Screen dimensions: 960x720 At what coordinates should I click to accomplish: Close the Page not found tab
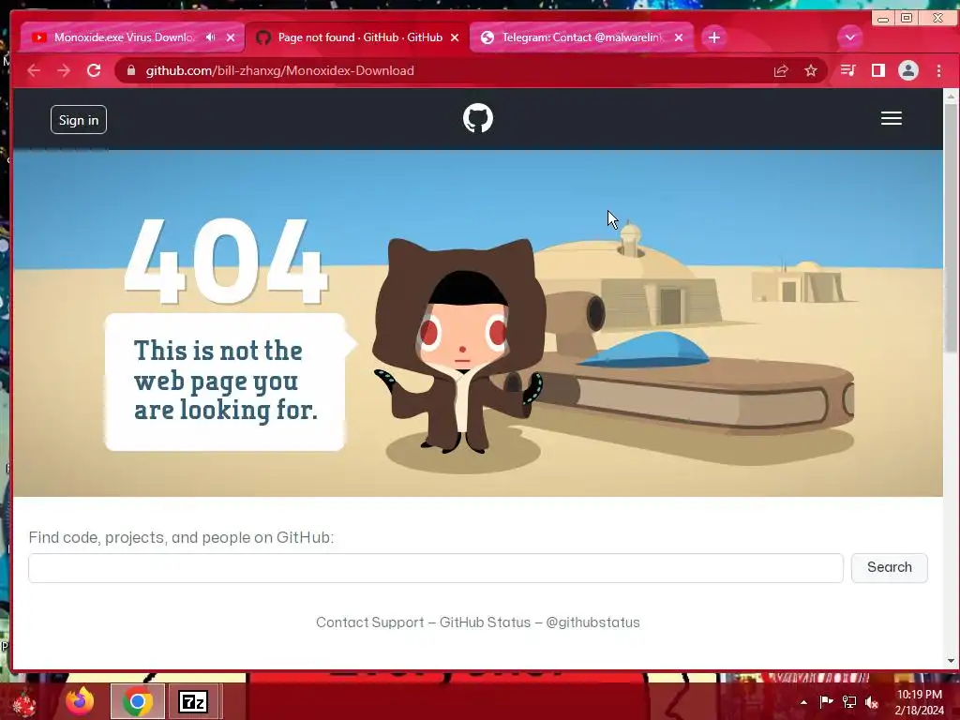(x=455, y=37)
